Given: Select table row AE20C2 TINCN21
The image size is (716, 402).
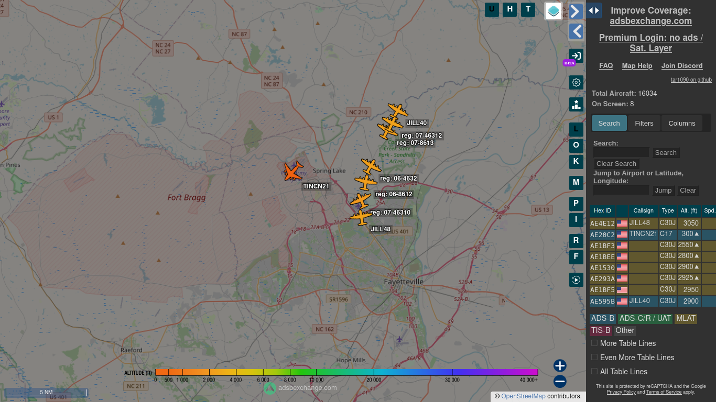Looking at the screenshot, I should [653, 234].
